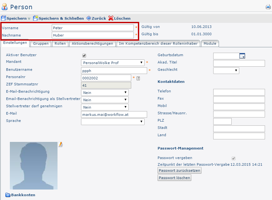Click the E-Mail input field
The width and height of the screenshot is (272, 200).
114,114
